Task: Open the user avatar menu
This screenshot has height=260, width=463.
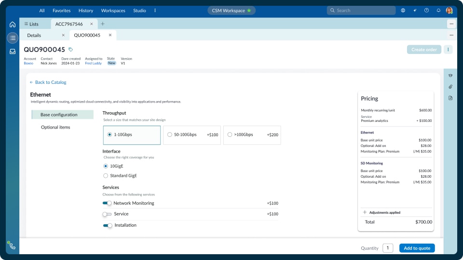Action: (x=449, y=10)
